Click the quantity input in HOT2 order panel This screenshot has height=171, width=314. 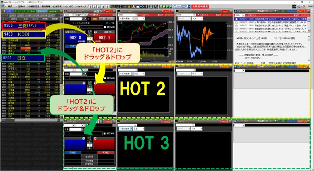pyautogui.click(x=75, y=74)
